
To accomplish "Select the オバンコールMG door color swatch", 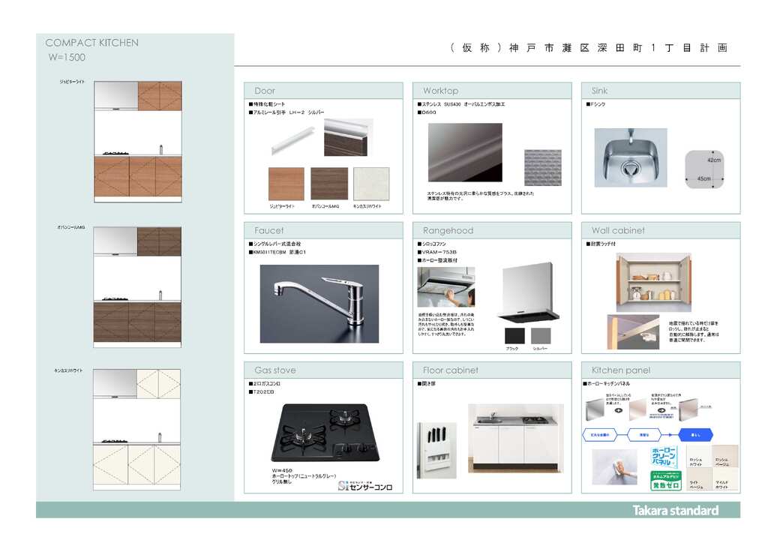I will point(328,184).
